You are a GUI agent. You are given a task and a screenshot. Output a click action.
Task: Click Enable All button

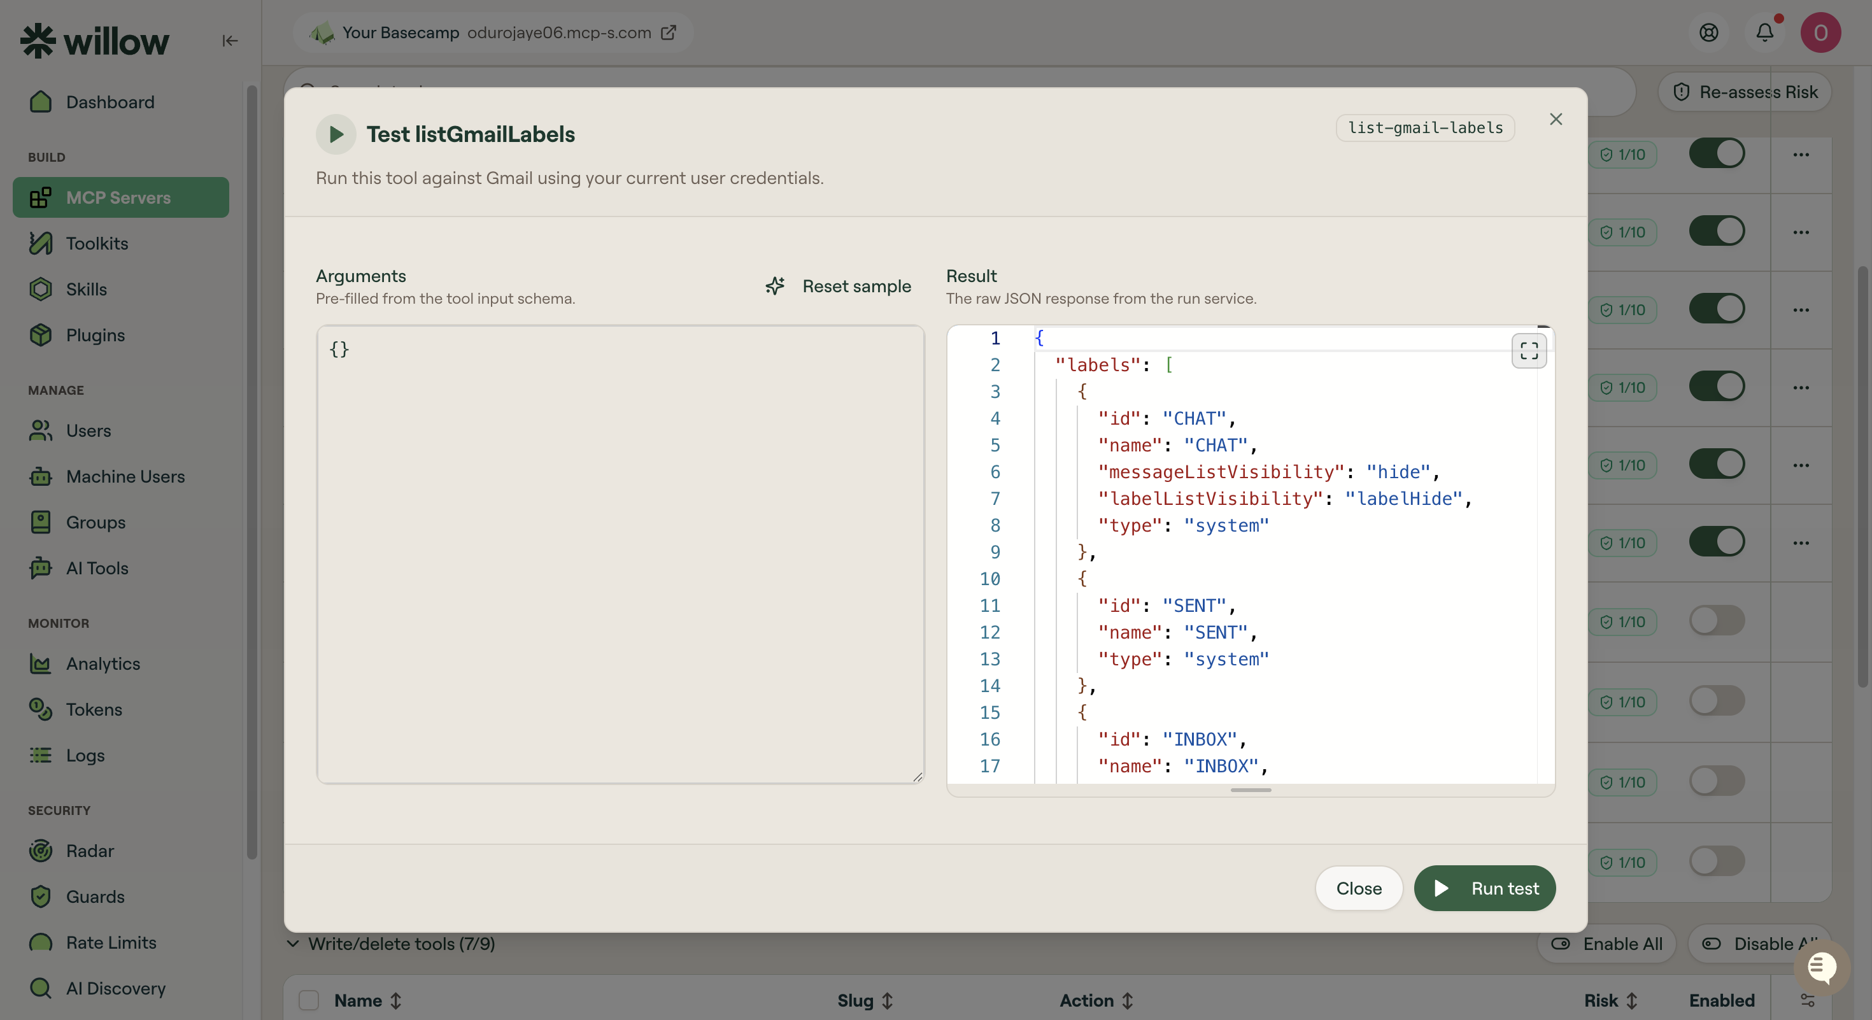pyautogui.click(x=1606, y=944)
